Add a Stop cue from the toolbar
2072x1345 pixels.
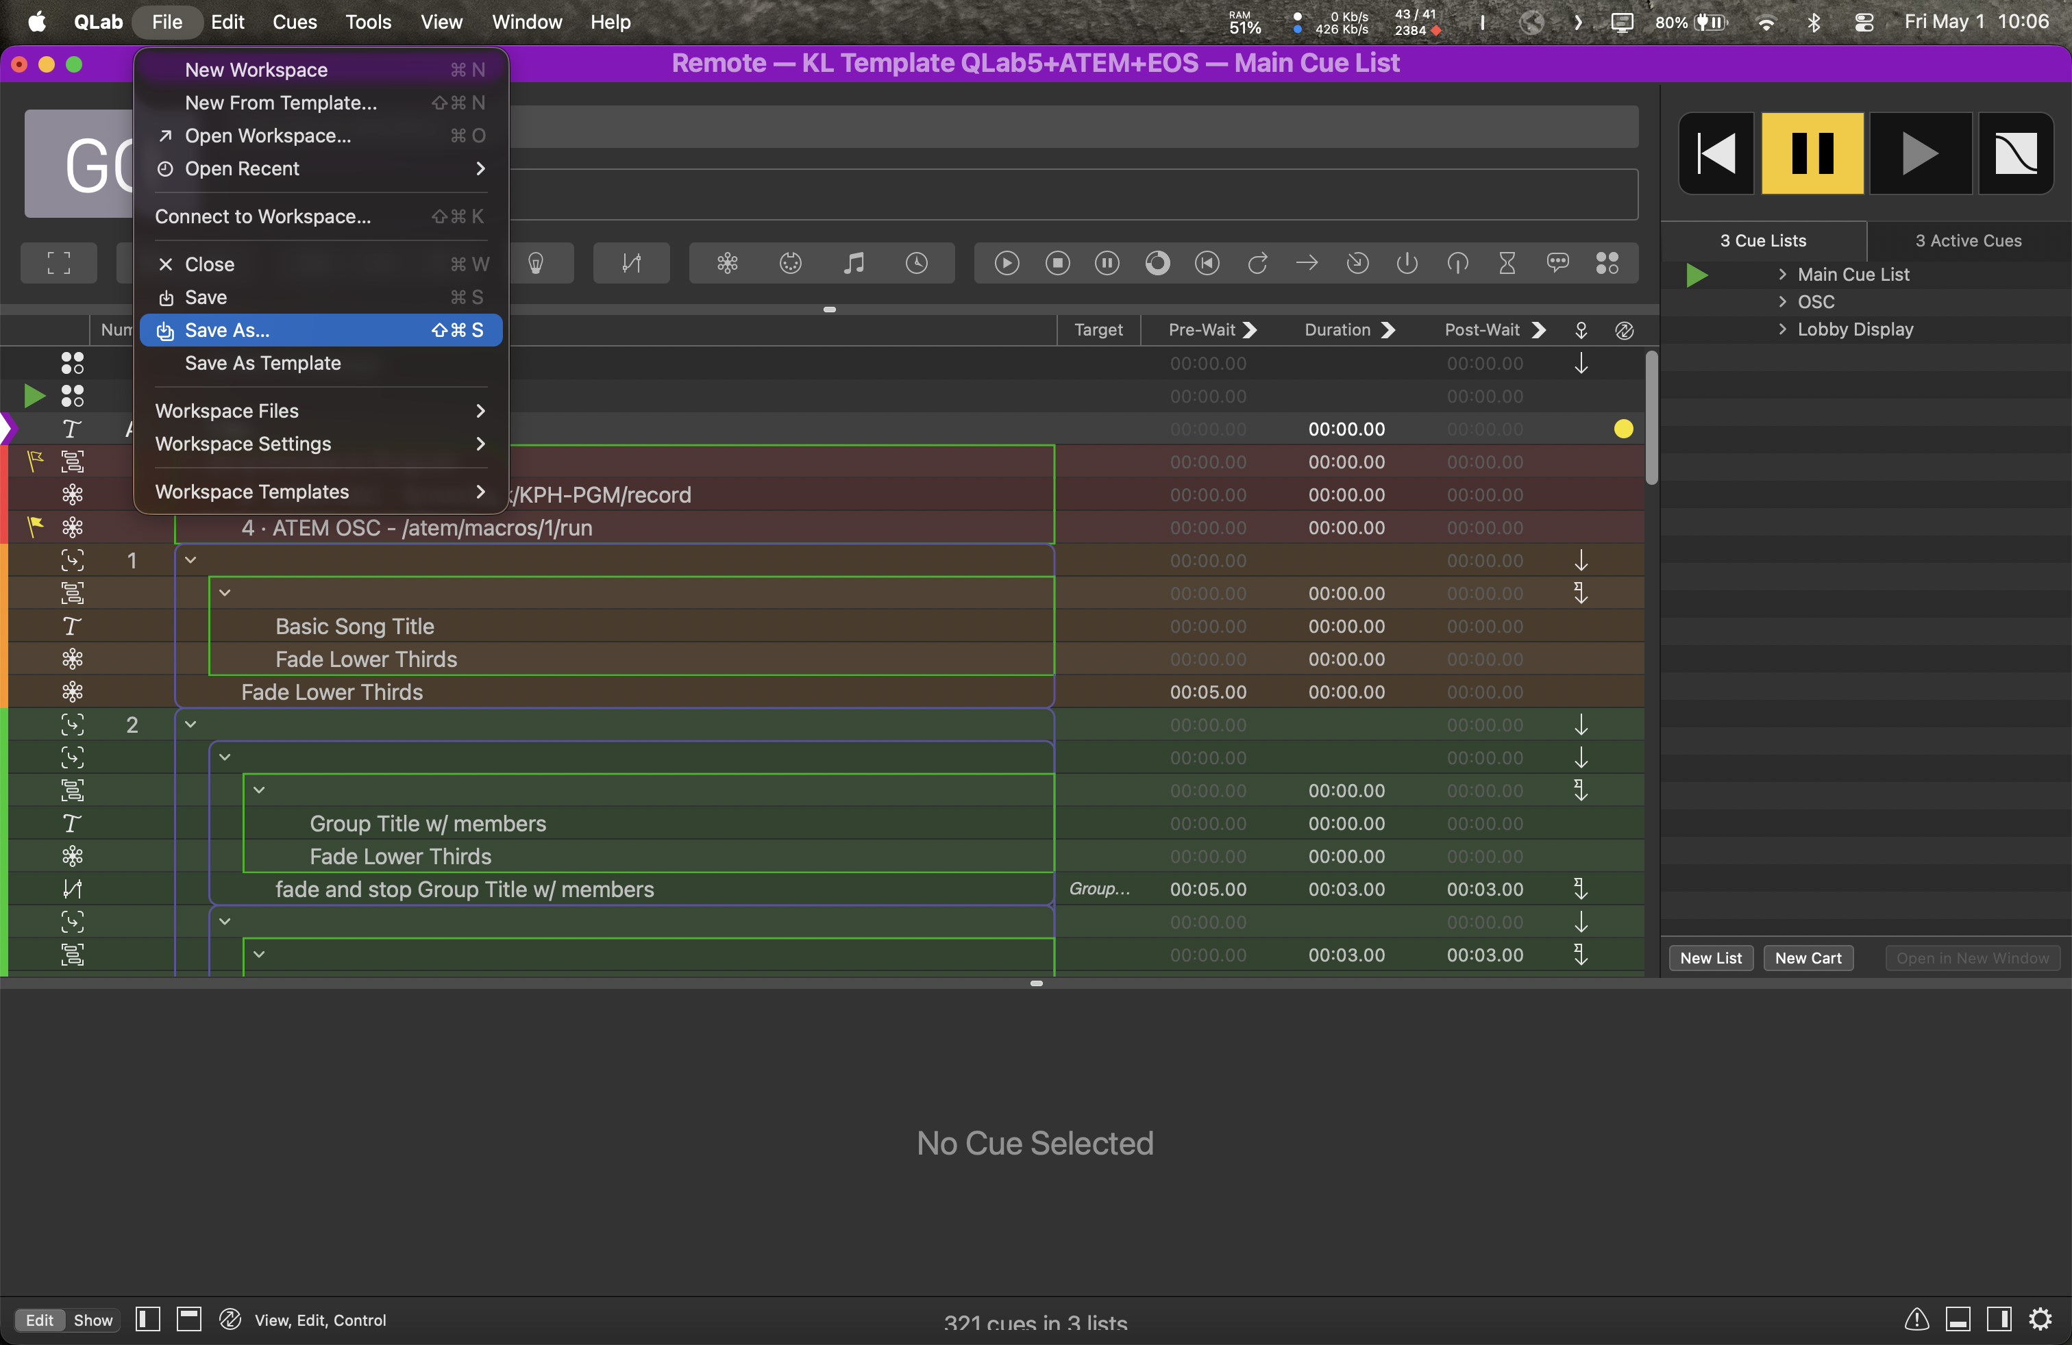pyautogui.click(x=1058, y=263)
